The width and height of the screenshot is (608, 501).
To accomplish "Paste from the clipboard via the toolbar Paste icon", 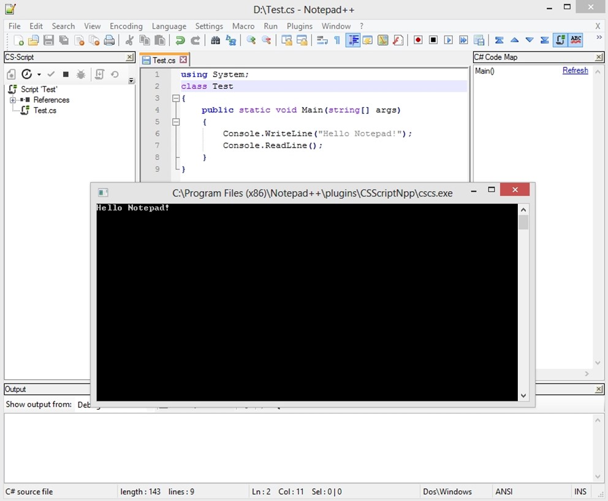I will pos(160,40).
